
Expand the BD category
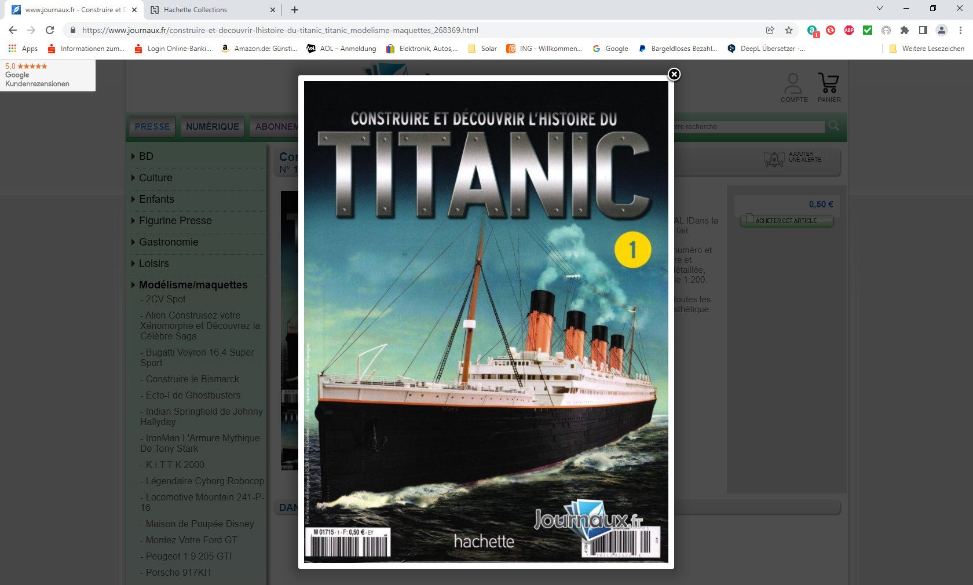[145, 156]
